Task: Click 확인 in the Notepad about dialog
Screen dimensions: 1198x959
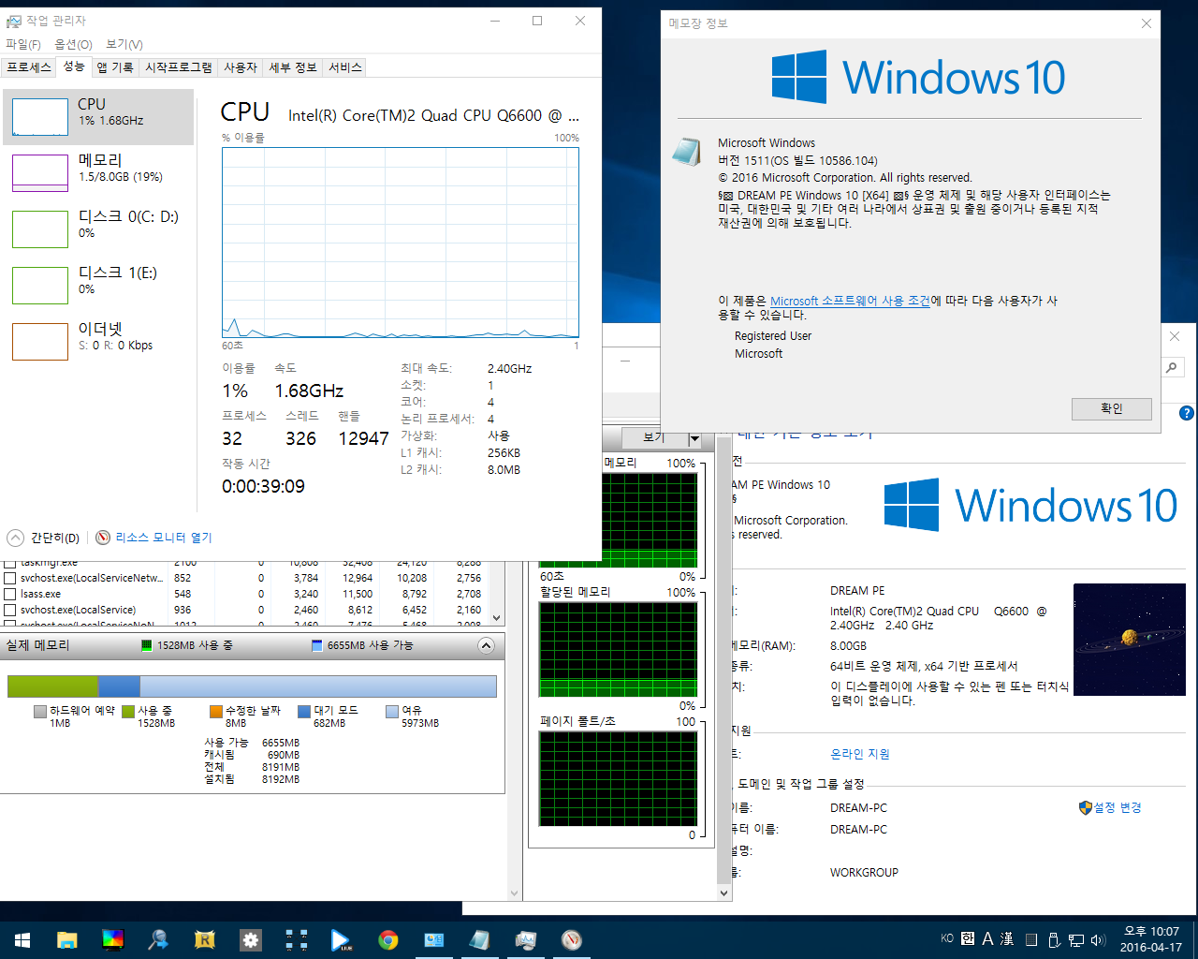Action: pyautogui.click(x=1111, y=408)
